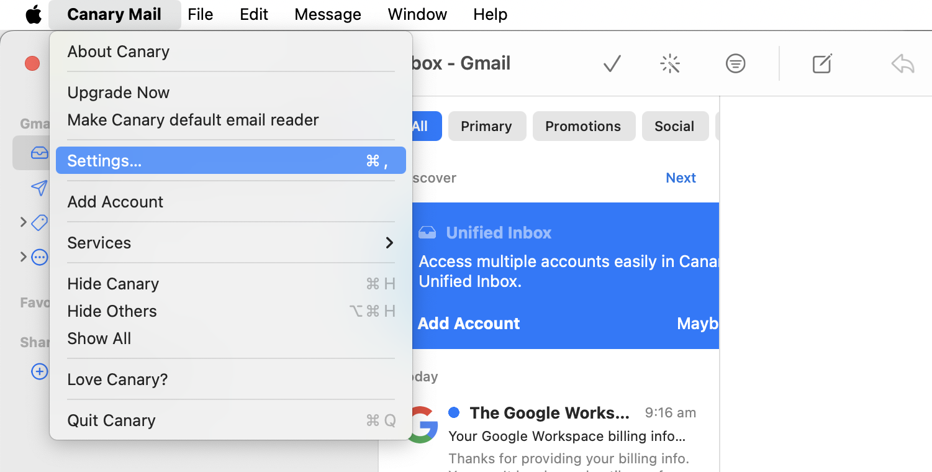This screenshot has height=472, width=932.
Task: Open the Edit menu
Action: click(x=254, y=14)
